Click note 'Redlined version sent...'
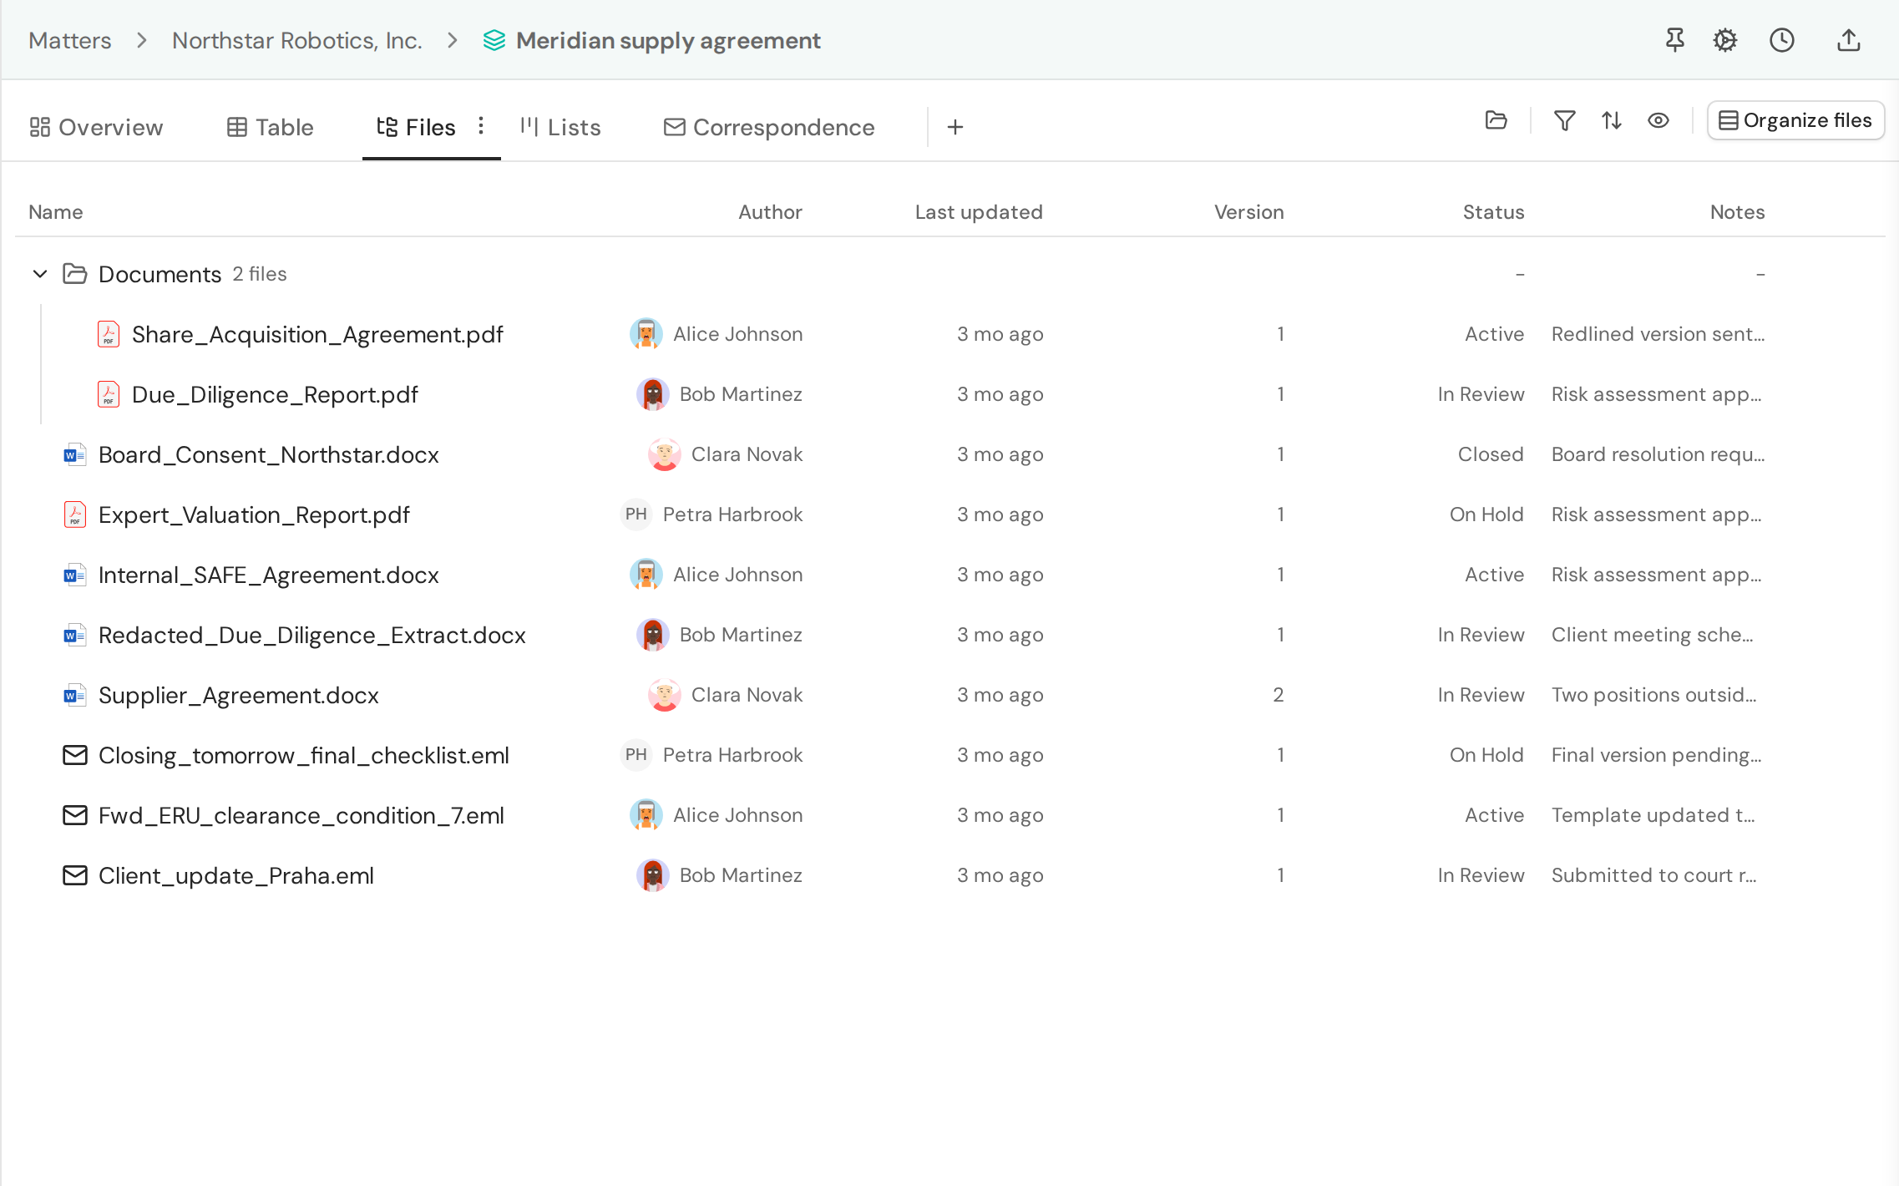This screenshot has height=1186, width=1899. coord(1658,334)
